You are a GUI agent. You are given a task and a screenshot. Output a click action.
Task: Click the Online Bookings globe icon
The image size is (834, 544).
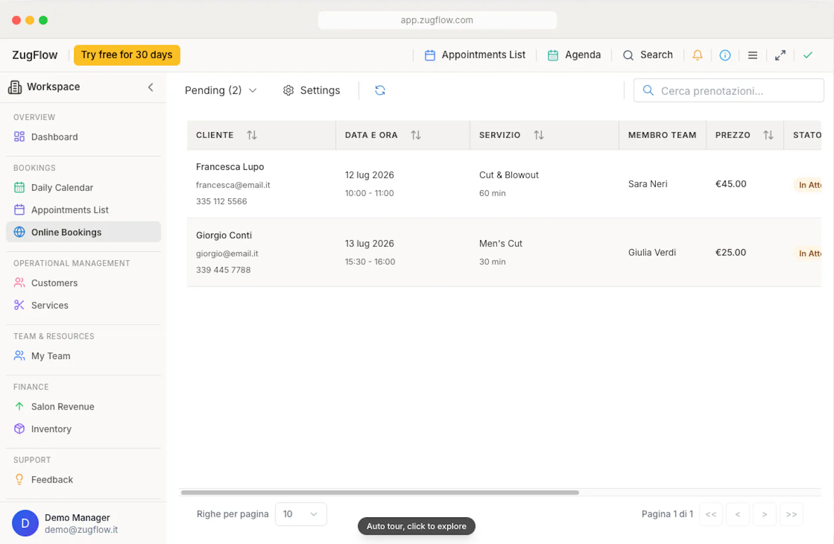19,232
